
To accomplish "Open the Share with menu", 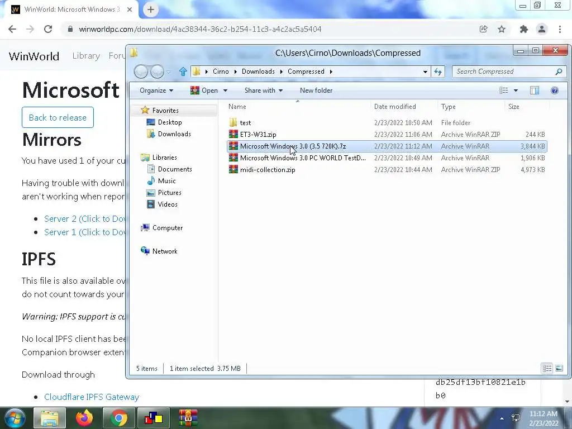I will 264,90.
